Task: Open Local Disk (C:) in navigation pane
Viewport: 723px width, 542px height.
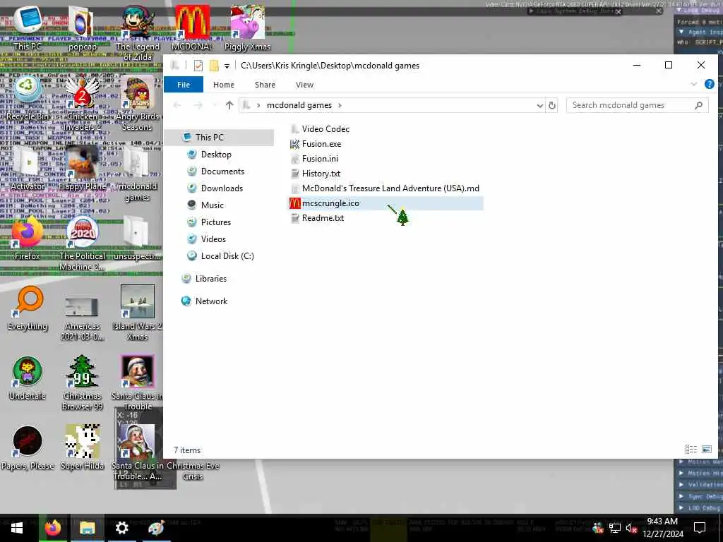Action: [x=227, y=255]
